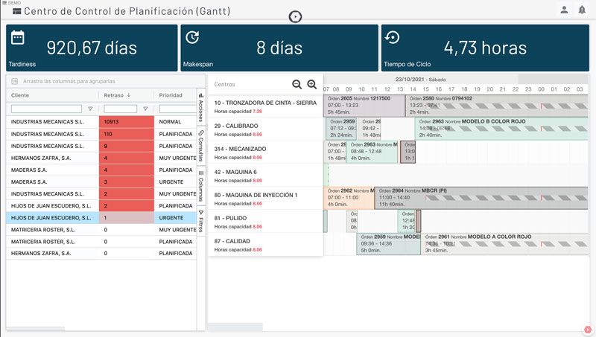Open the user profile icon
The image size is (596, 337).
coord(564,10)
